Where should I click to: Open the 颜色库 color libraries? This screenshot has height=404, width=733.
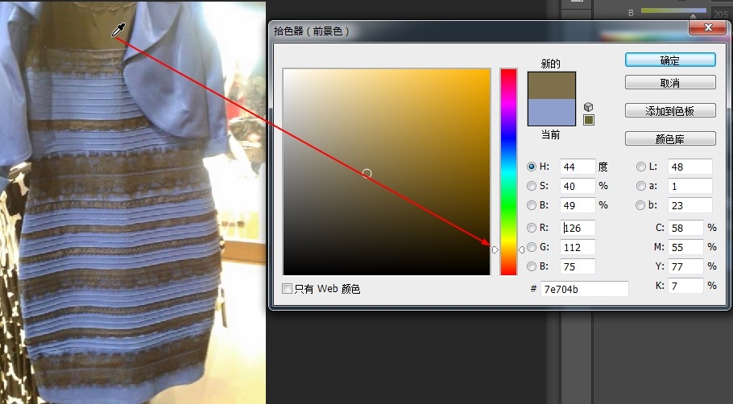pyautogui.click(x=670, y=138)
